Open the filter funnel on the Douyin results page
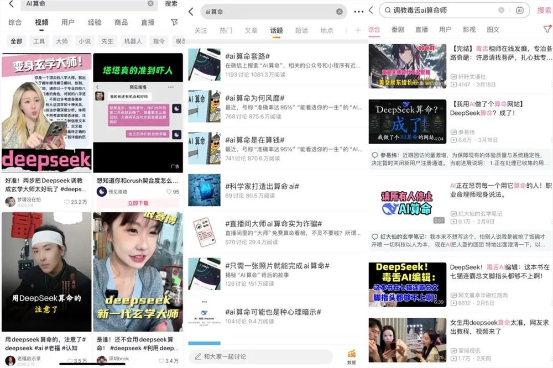 (175, 22)
